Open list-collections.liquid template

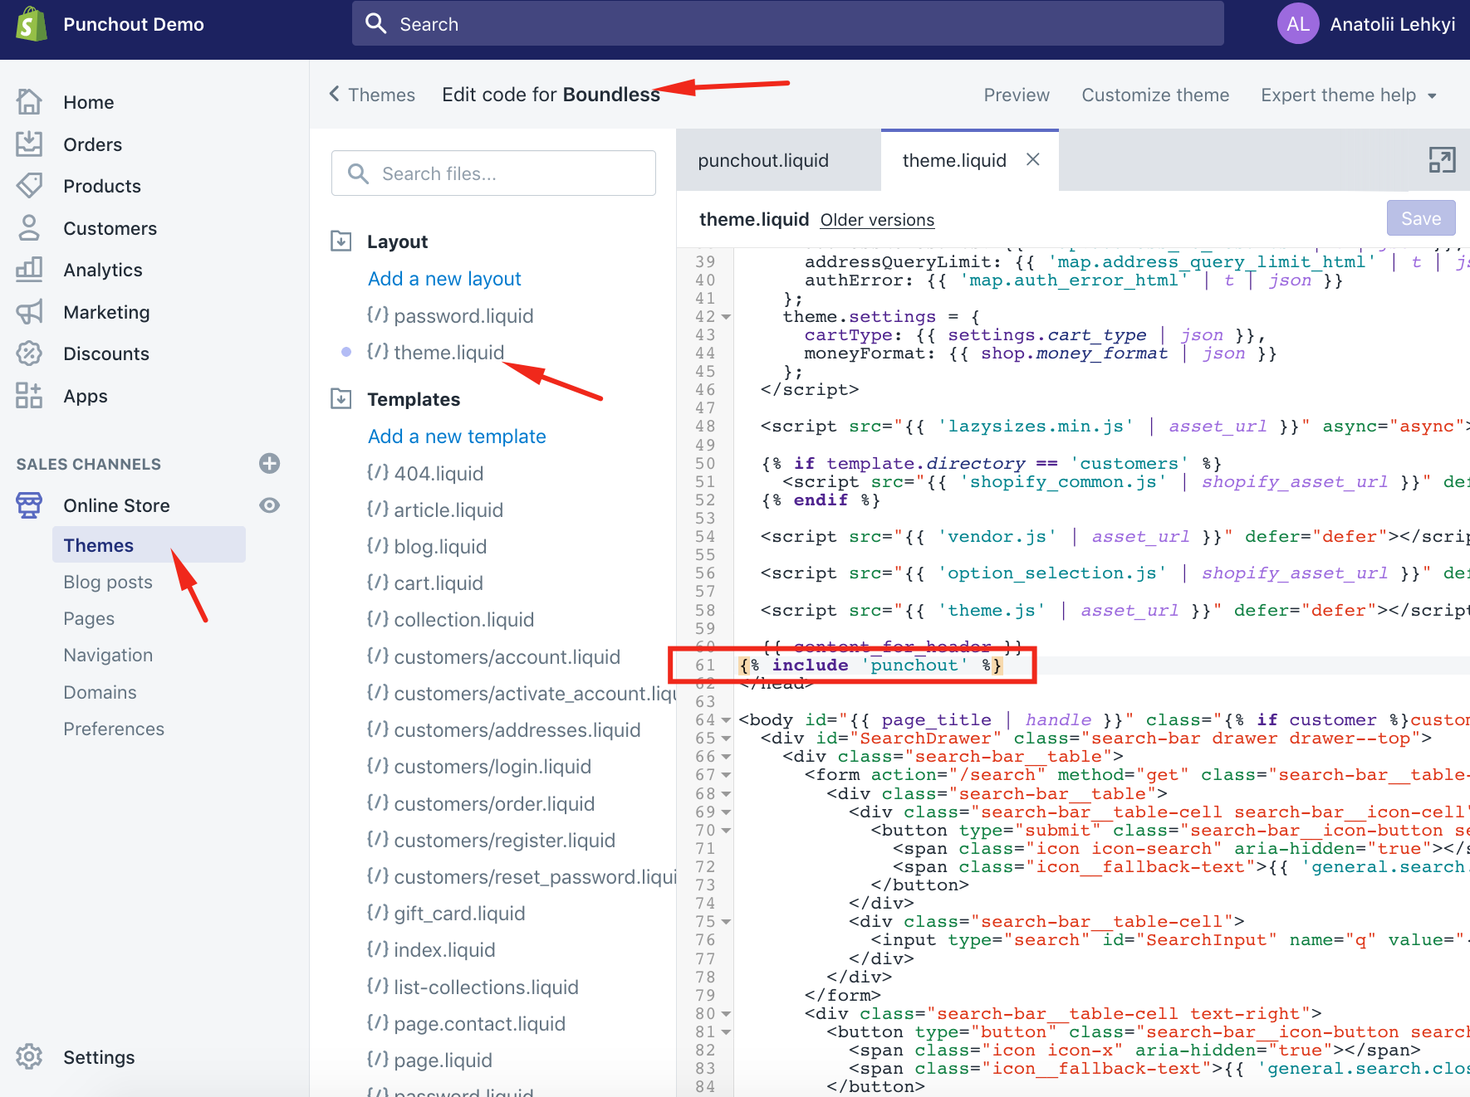tap(473, 987)
